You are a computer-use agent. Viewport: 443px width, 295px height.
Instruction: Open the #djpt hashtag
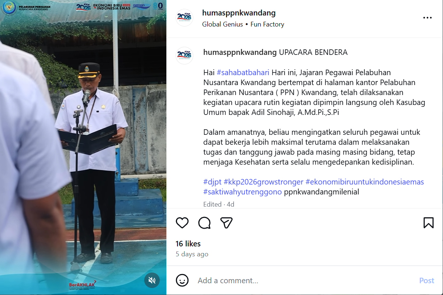212,182
